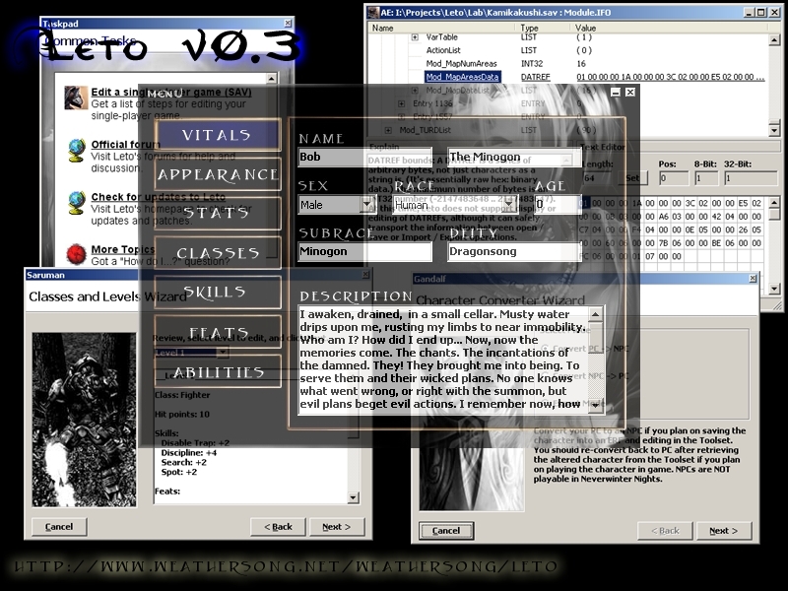The image size is (788, 591).
Task: Switch to the Appearance menu section
Action: pos(217,174)
